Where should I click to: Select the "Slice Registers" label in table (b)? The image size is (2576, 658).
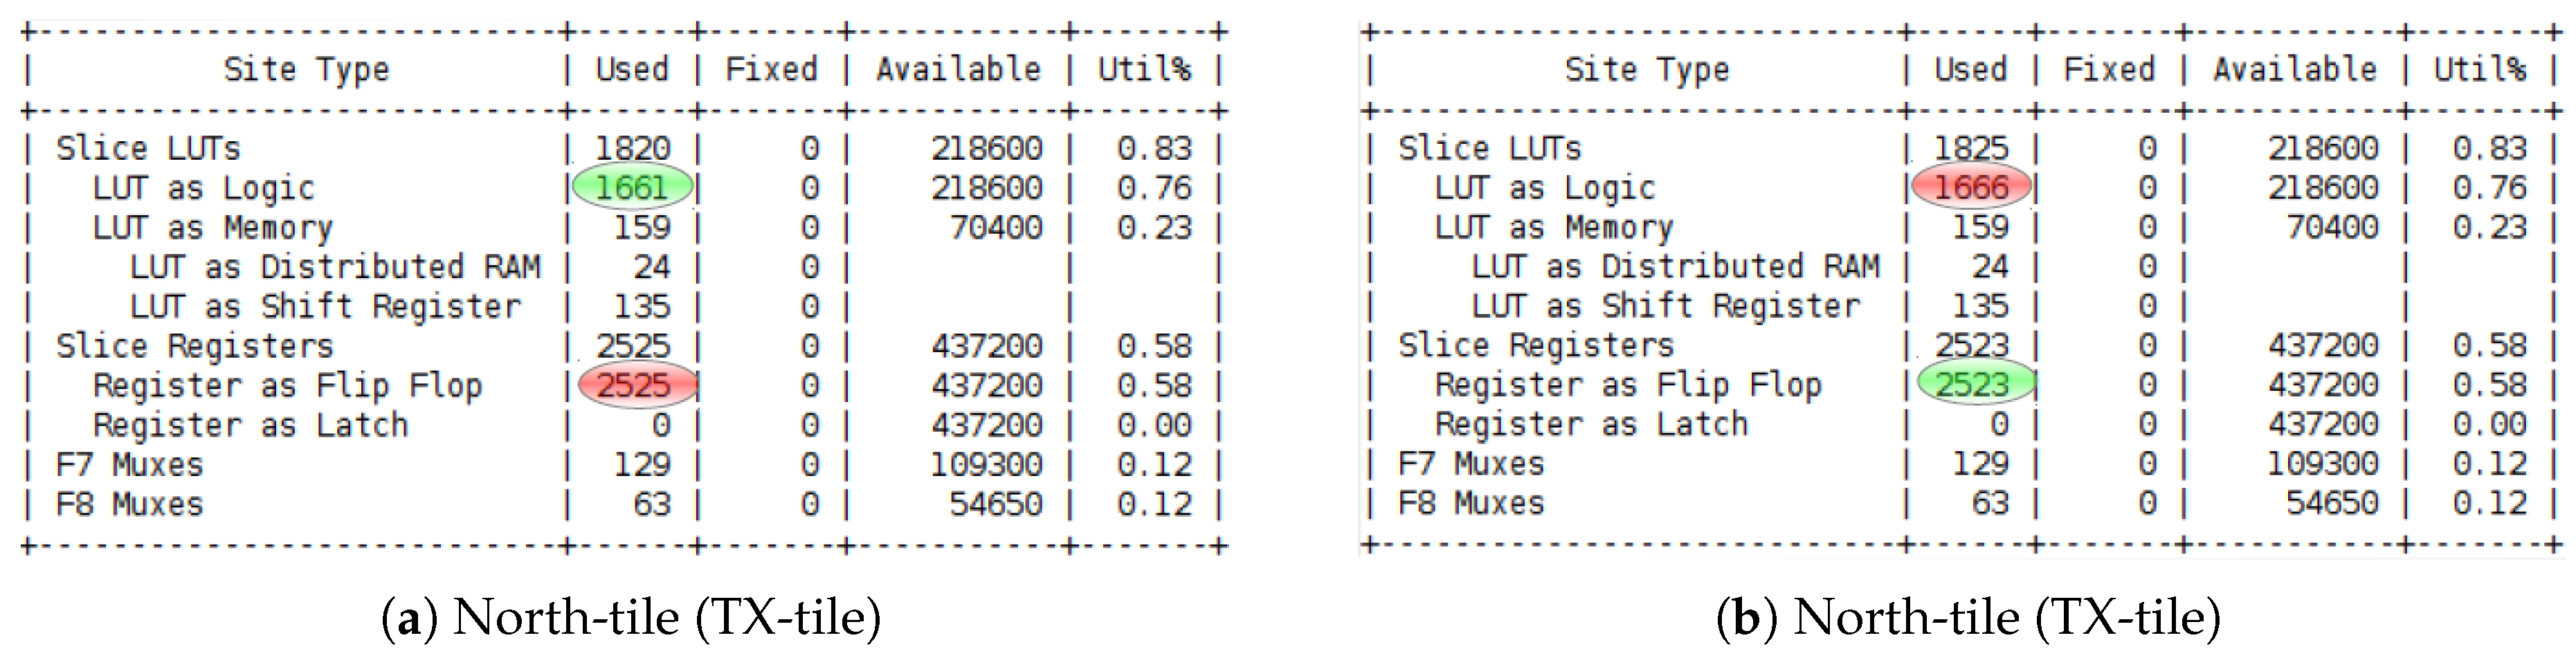[x=1536, y=346]
